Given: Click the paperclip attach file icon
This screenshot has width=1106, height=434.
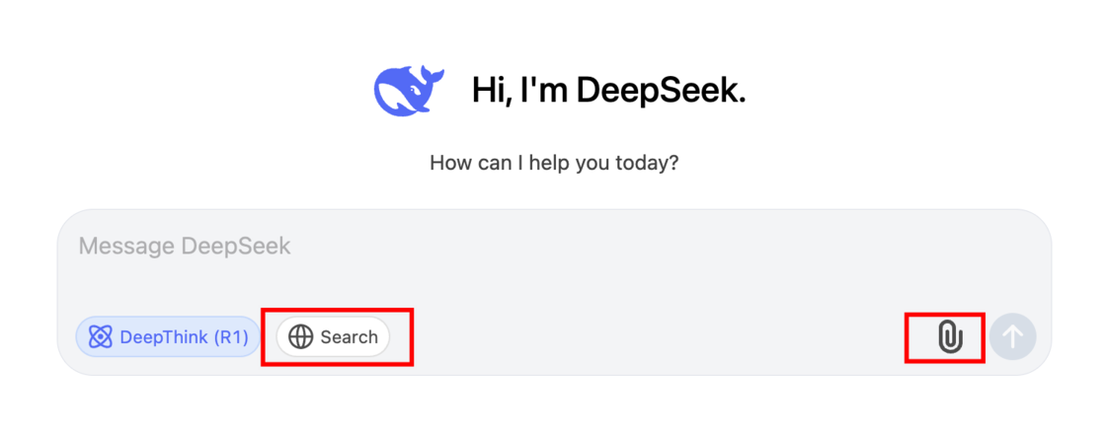Looking at the screenshot, I should (950, 336).
